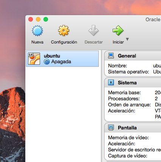This screenshot has height=162, width=161.
Task: Click the Sistema chip icon
Action: (x=111, y=83)
